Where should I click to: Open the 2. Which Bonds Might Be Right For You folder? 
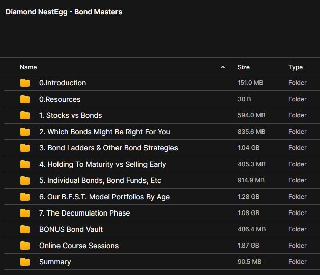click(x=104, y=132)
